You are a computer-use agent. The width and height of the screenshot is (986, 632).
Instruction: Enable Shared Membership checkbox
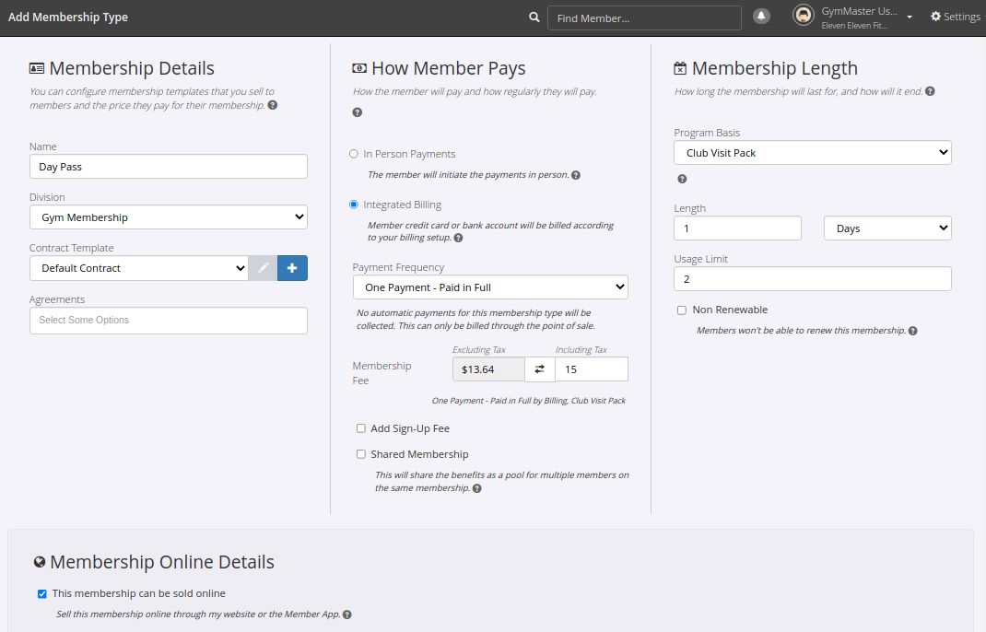361,454
